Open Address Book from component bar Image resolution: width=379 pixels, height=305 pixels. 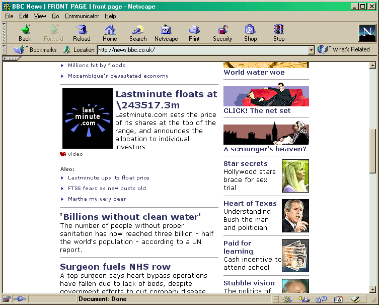click(338, 299)
